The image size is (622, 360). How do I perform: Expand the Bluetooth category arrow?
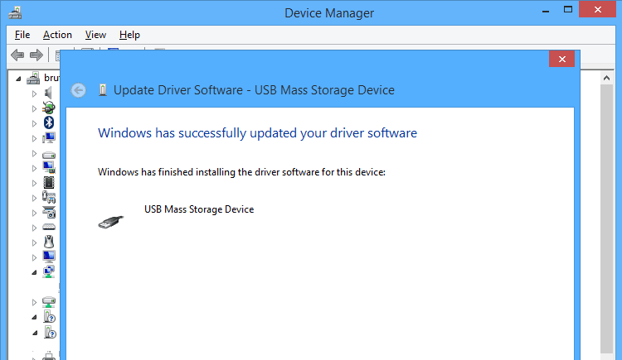(35, 122)
